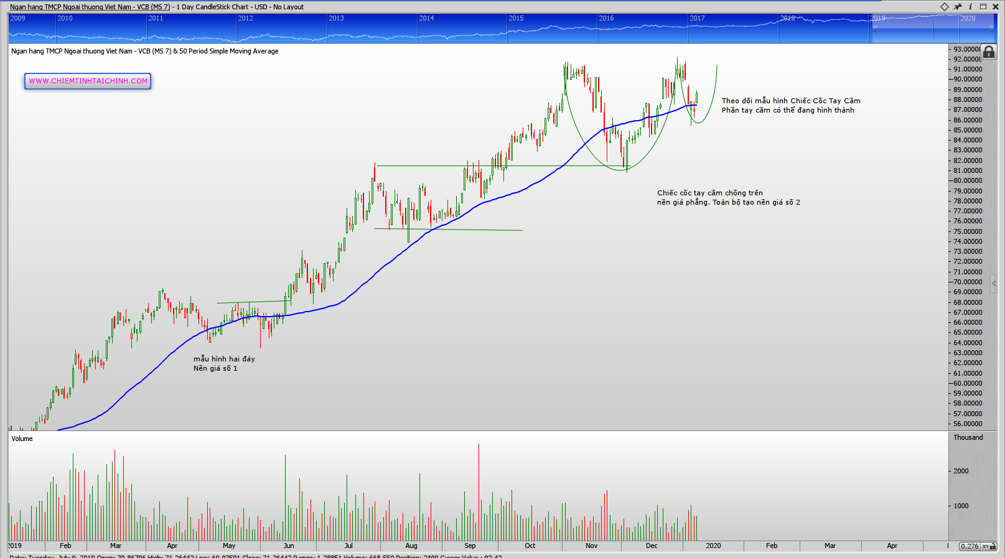Jump to 2016 in the overview timeline

click(606, 18)
